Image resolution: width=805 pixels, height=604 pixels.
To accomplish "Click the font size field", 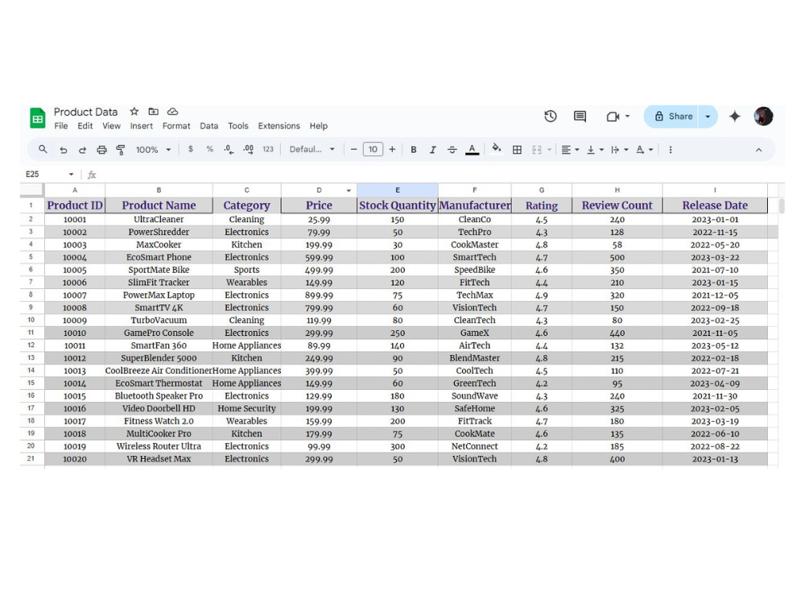I will tap(373, 150).
